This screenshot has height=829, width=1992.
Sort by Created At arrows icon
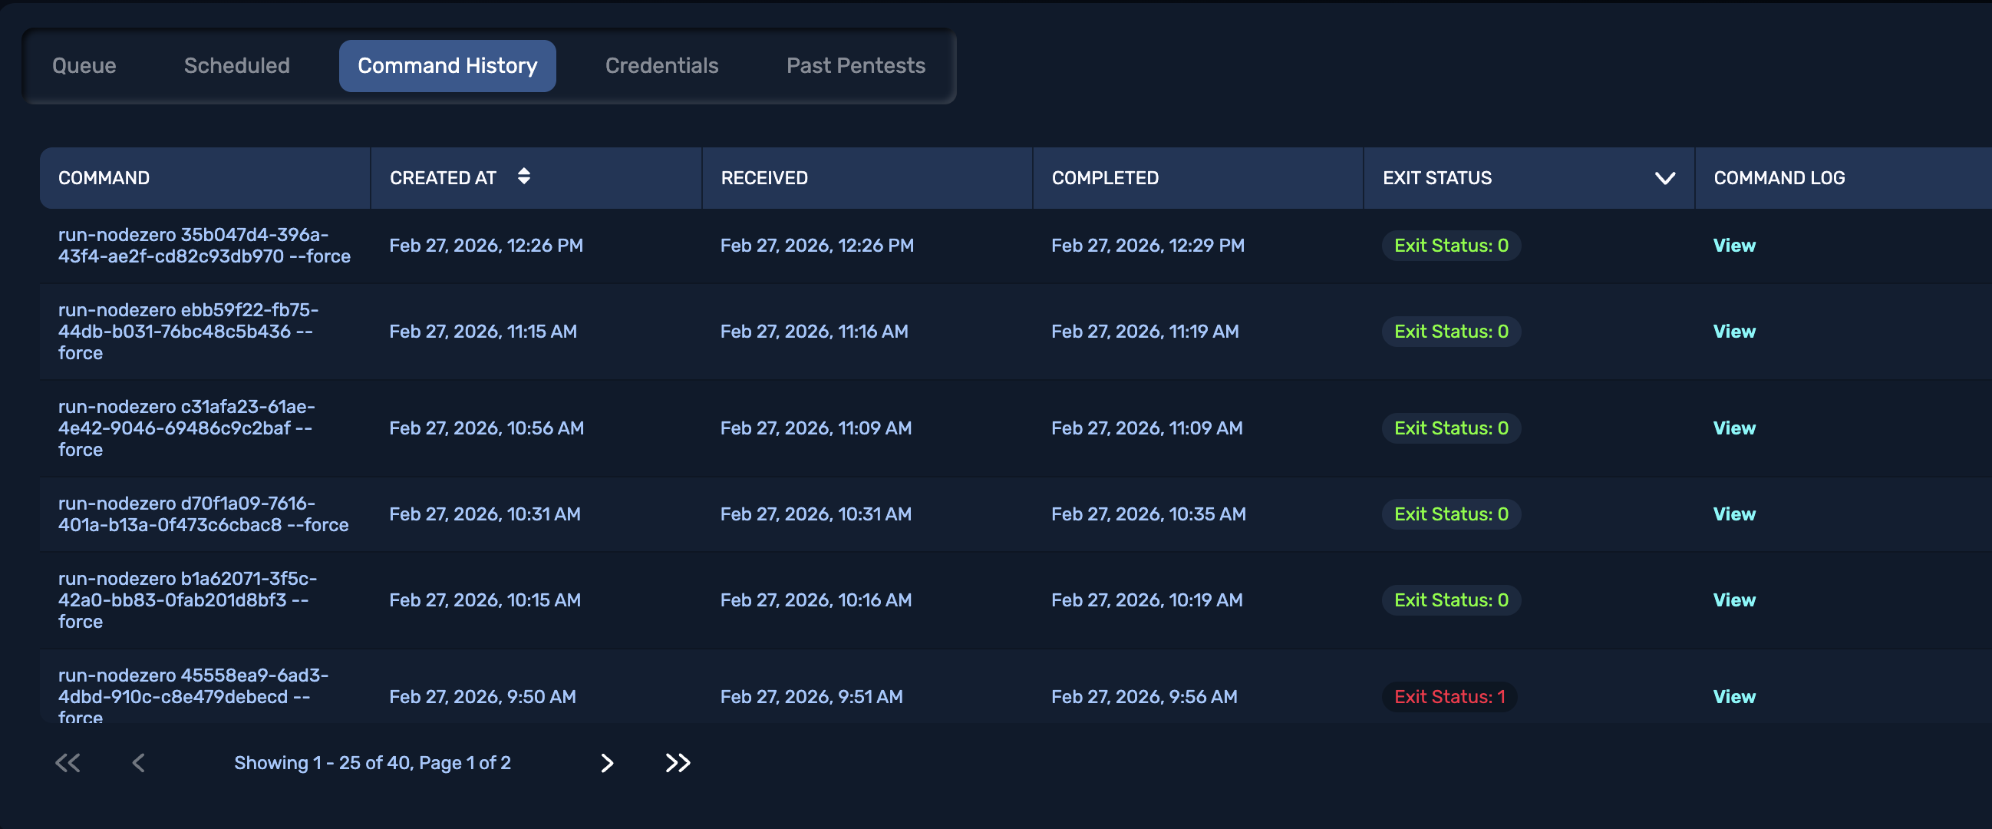[523, 177]
